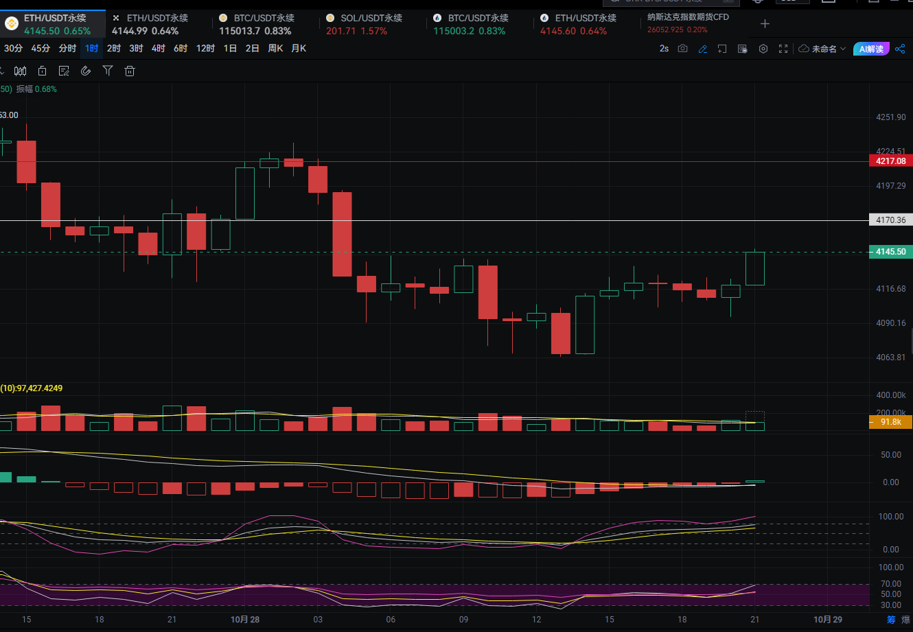Toggle the image hide indicator icon

coord(742,49)
